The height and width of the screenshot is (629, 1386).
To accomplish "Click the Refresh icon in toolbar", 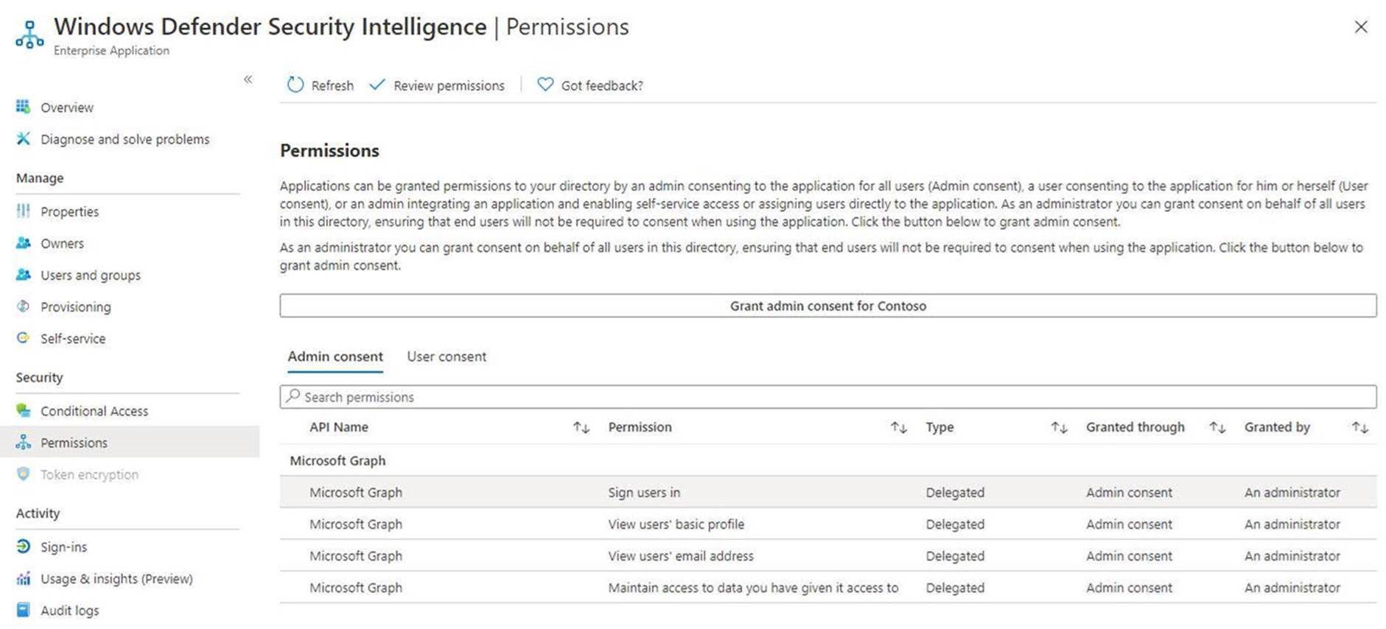I will pos(295,85).
